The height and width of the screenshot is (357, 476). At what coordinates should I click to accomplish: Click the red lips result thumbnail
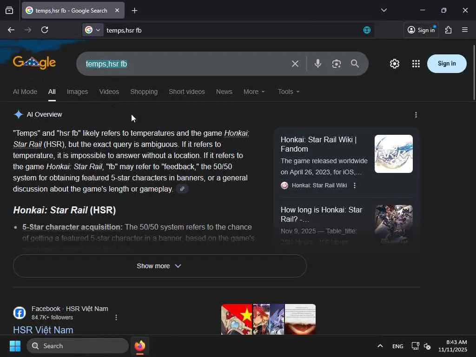[300, 319]
